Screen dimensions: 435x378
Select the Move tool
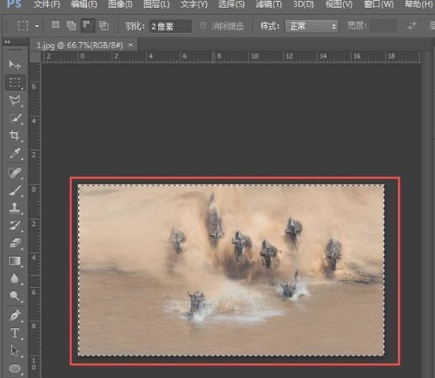point(15,64)
